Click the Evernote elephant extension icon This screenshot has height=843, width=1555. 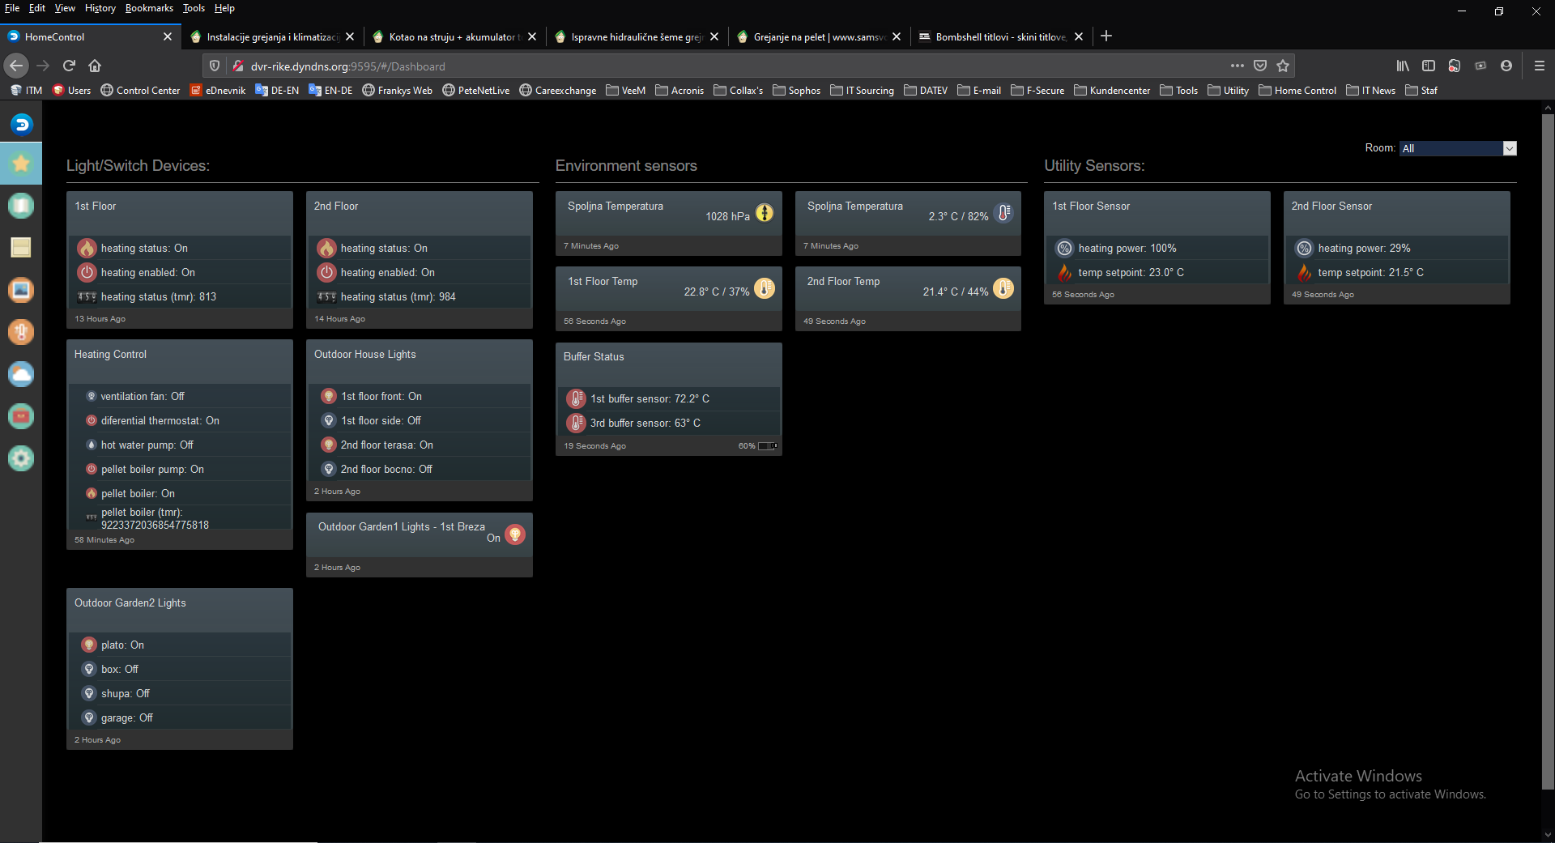click(1454, 66)
